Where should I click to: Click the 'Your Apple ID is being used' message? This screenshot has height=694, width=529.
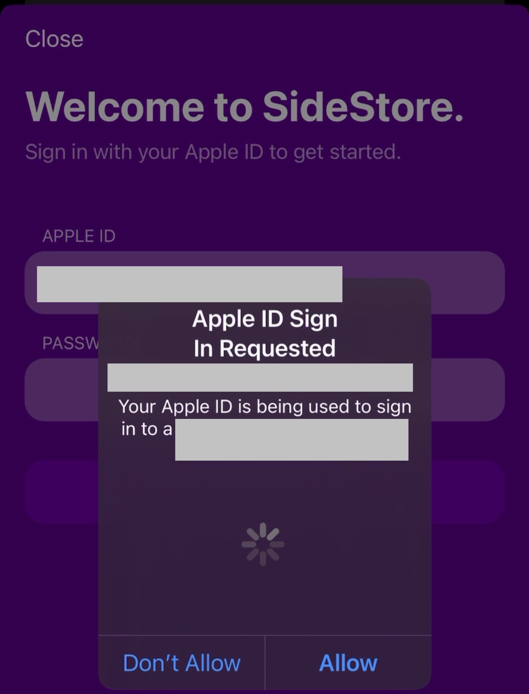point(265,407)
